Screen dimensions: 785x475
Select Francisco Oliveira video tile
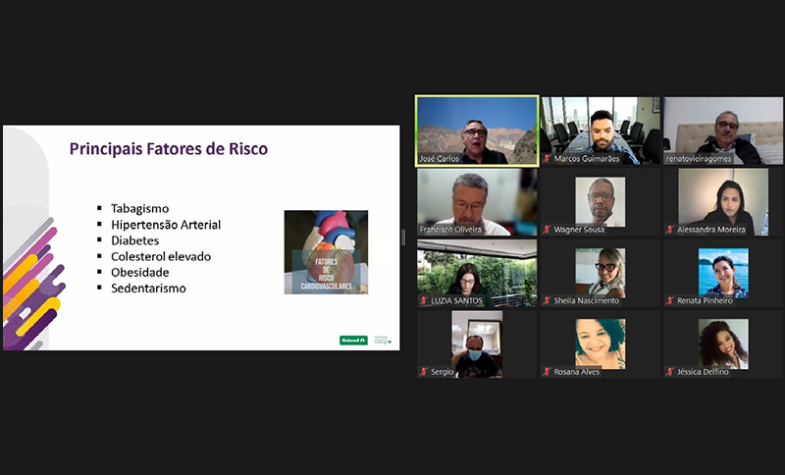point(477,202)
